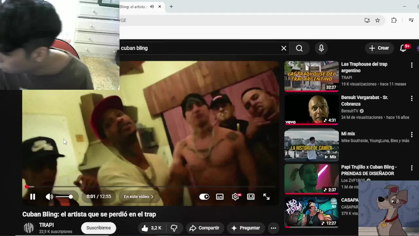
Task: Switch to theater mode view
Action: pyautogui.click(x=251, y=197)
